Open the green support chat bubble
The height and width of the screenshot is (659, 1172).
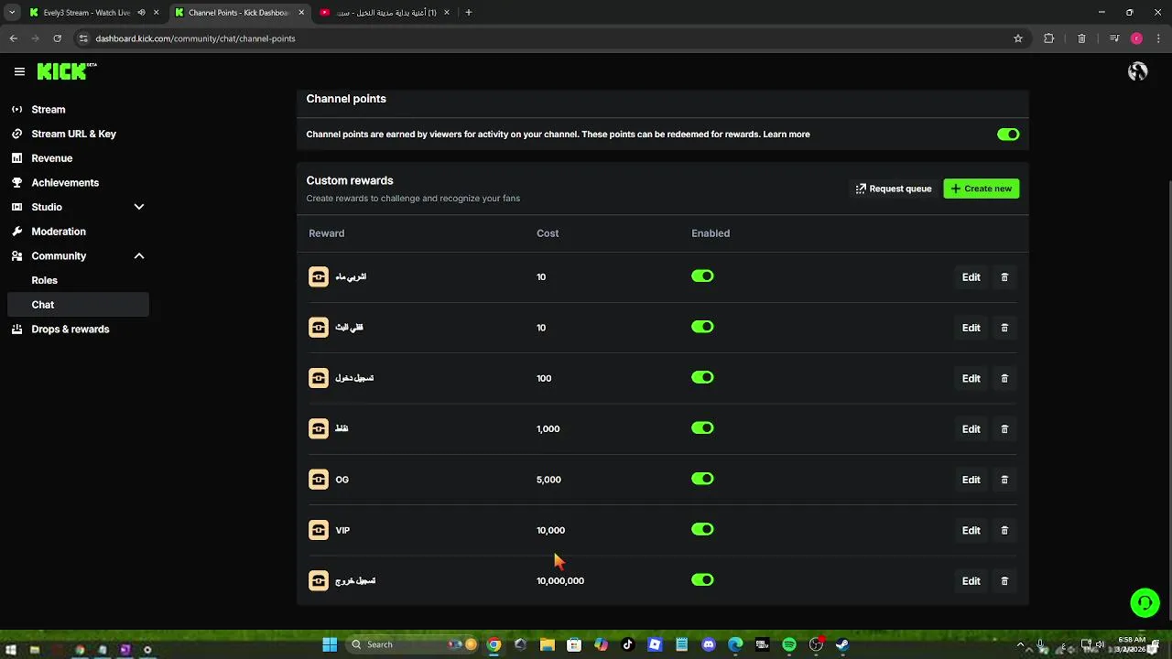1145,602
